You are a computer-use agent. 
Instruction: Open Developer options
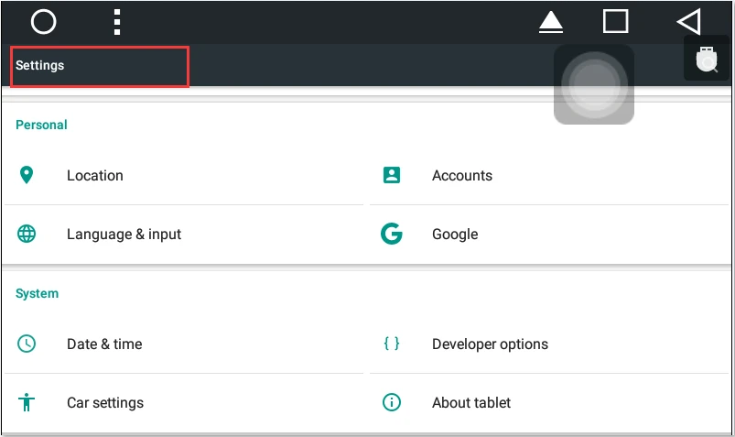[x=549, y=344]
